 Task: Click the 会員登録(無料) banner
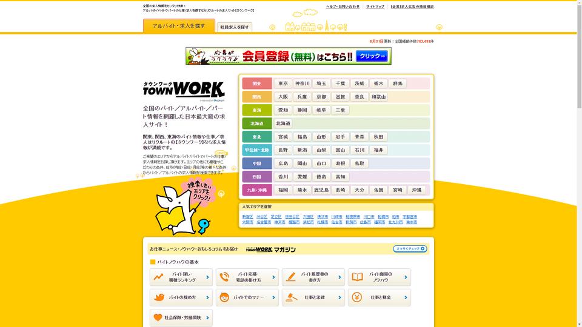(289, 56)
